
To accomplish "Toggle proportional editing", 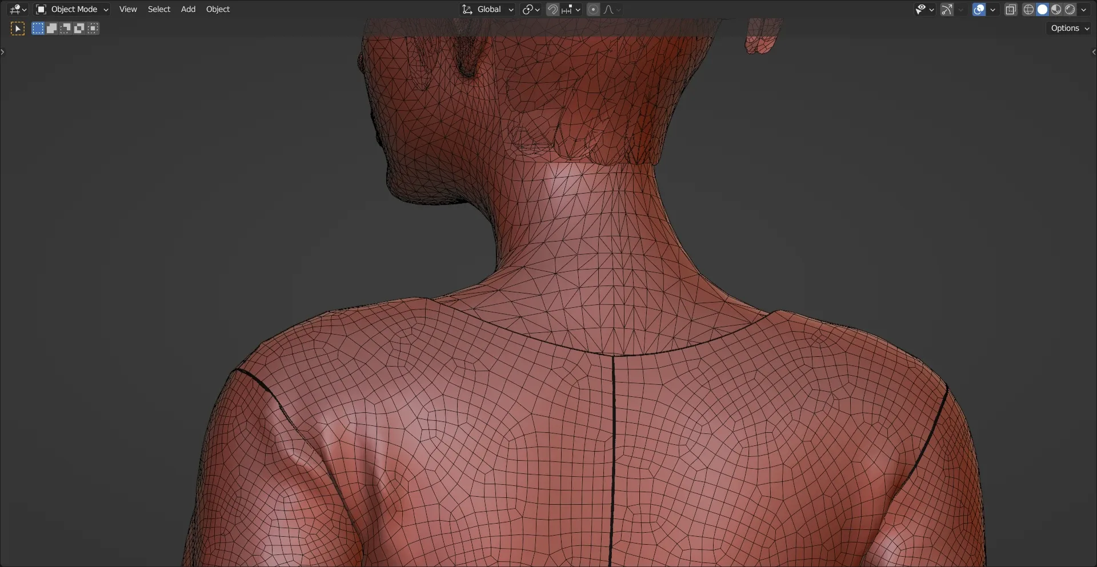I will tap(593, 9).
